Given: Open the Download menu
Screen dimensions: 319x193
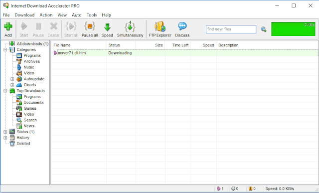Looking at the screenshot, I should (x=24, y=15).
